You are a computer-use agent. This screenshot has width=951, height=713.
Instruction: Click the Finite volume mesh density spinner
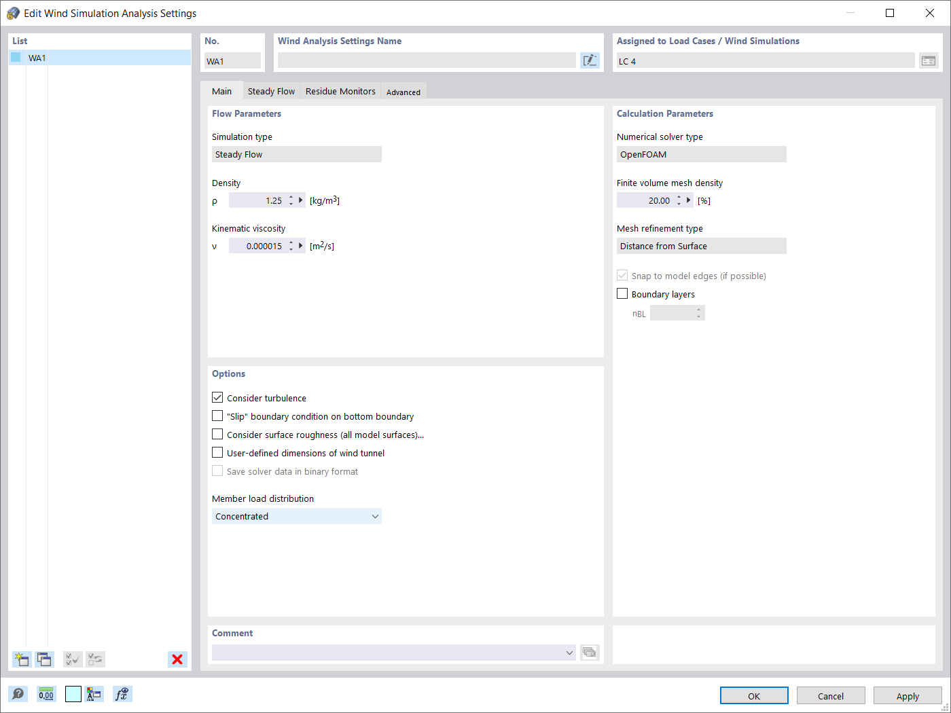point(679,200)
